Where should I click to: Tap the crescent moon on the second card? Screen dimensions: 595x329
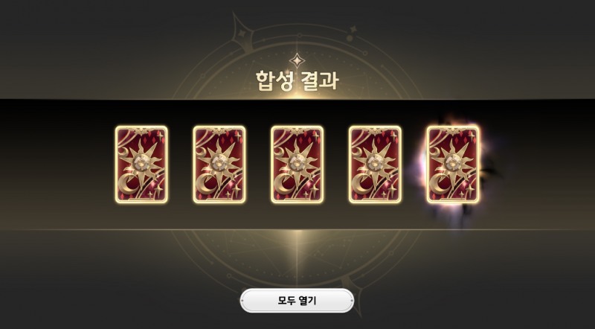coord(208,185)
